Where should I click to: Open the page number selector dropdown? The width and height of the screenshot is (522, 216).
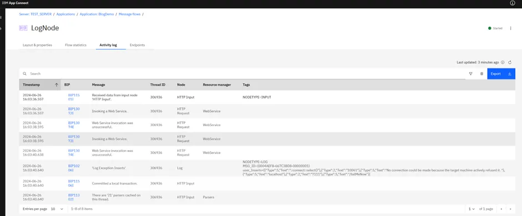pos(471,209)
